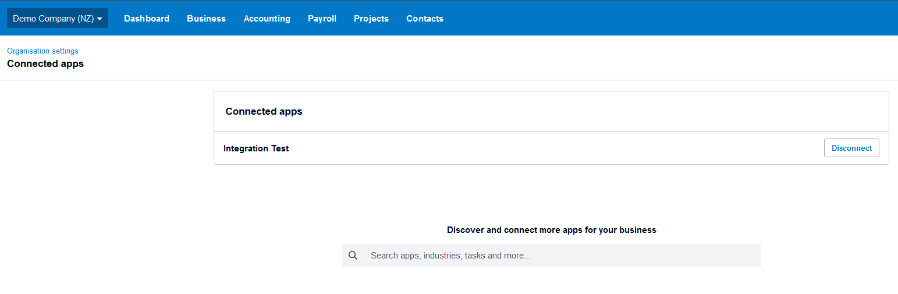Click blank space in Integration Test row

pyautogui.click(x=553, y=148)
